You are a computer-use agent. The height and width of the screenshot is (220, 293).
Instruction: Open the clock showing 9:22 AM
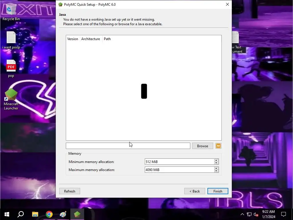[268, 214]
